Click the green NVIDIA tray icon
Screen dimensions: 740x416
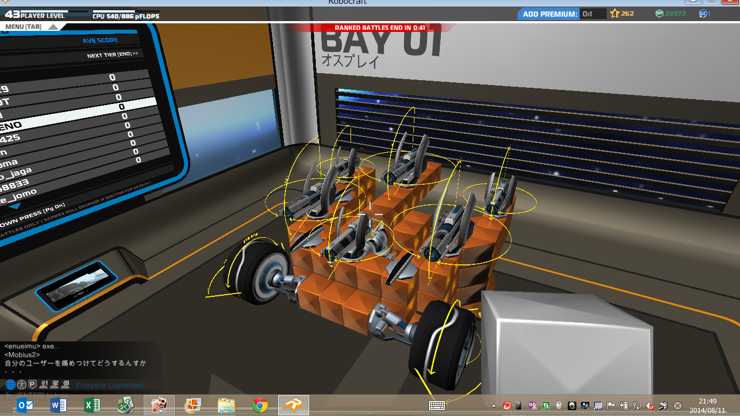546,405
